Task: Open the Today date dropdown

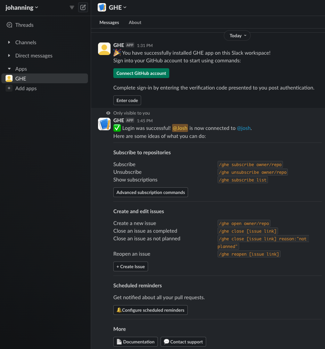Action: tap(237, 36)
